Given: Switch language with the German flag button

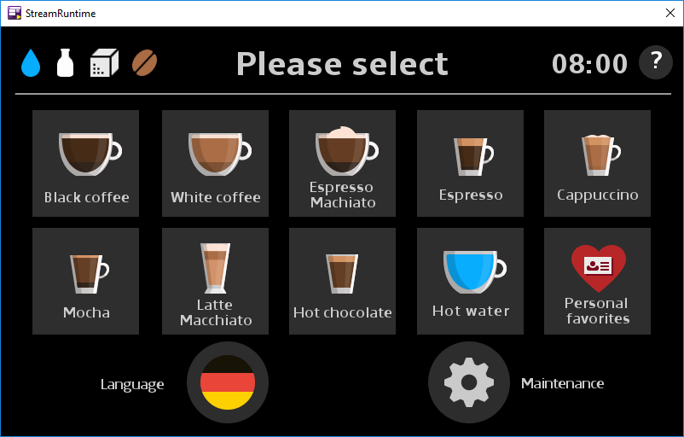Looking at the screenshot, I should tap(228, 382).
